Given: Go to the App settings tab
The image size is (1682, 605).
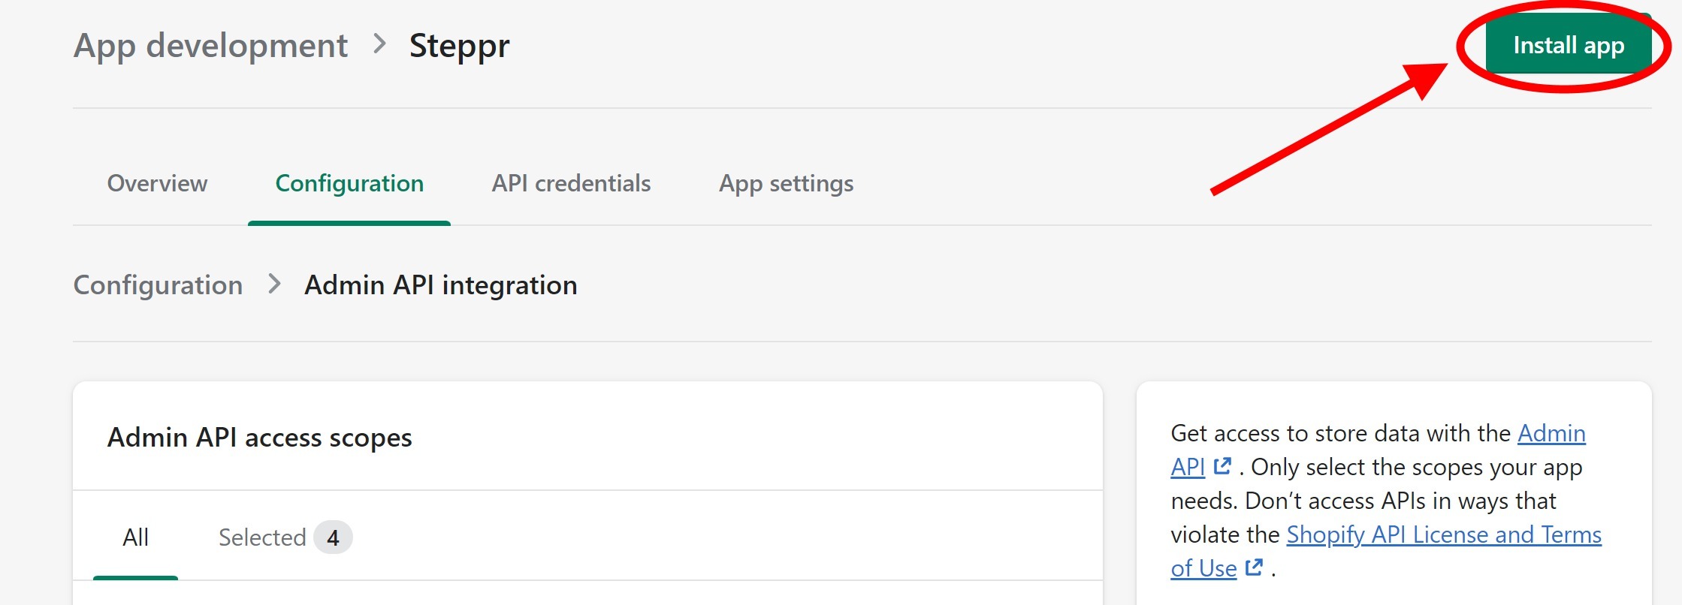Looking at the screenshot, I should pyautogui.click(x=786, y=183).
